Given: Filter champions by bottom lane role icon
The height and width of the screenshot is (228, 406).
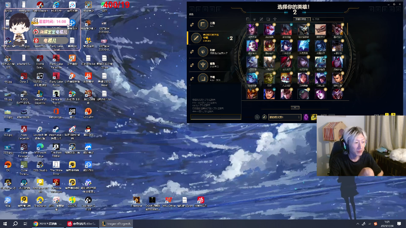Looking at the screenshot, I should [268, 19].
